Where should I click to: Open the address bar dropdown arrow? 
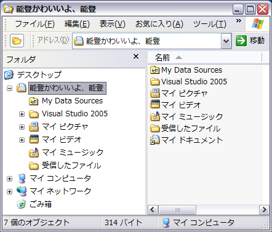tap(226, 41)
